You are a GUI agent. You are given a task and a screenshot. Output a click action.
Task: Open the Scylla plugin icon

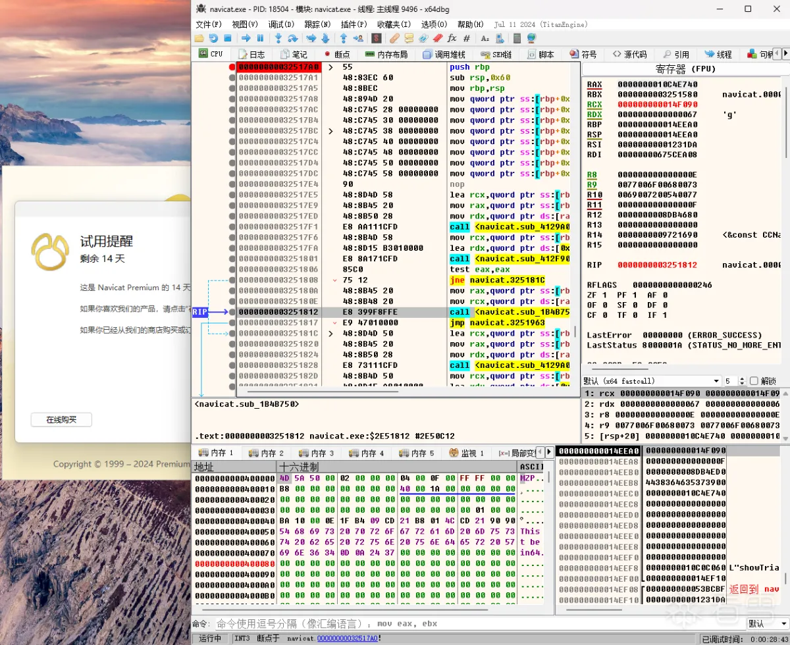[x=375, y=39]
